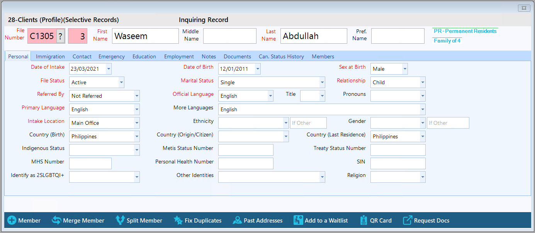Expand the File Status dropdown
The height and width of the screenshot is (233, 535).
pyautogui.click(x=121, y=82)
